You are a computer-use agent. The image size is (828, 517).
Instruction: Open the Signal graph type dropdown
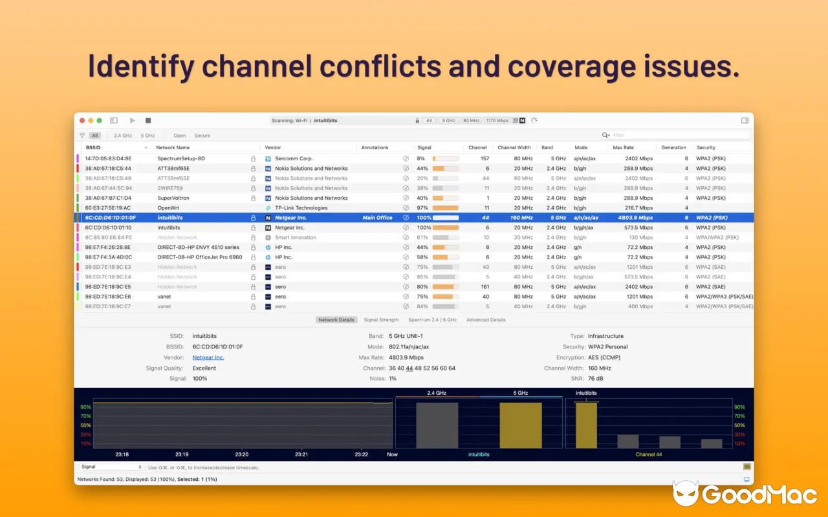pos(111,467)
